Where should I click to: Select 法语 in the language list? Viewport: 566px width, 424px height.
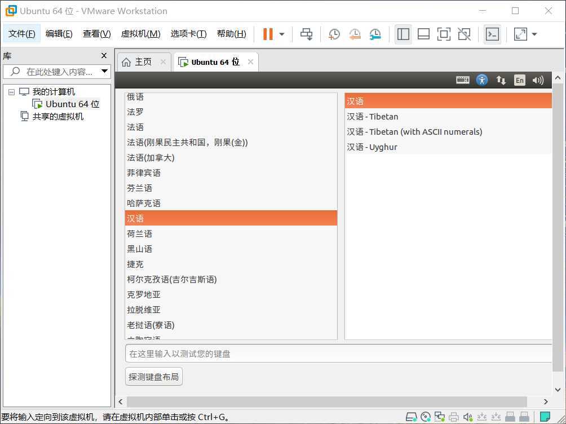[x=231, y=127]
